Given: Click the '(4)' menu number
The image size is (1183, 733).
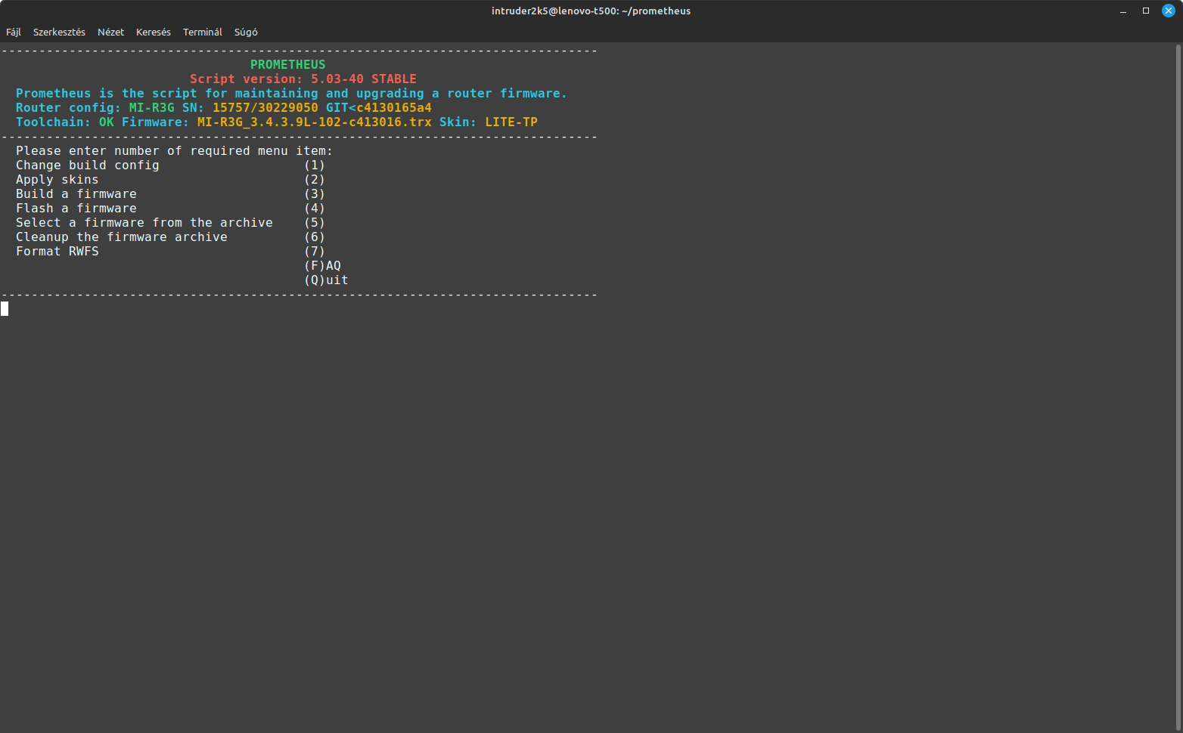Looking at the screenshot, I should [315, 209].
